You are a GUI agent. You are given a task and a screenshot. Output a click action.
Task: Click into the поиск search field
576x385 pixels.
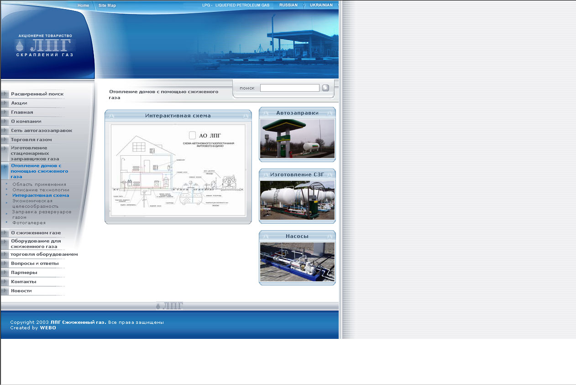[x=290, y=88]
